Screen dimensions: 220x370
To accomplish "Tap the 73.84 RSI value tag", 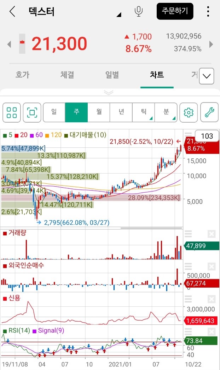I will point(201,341).
